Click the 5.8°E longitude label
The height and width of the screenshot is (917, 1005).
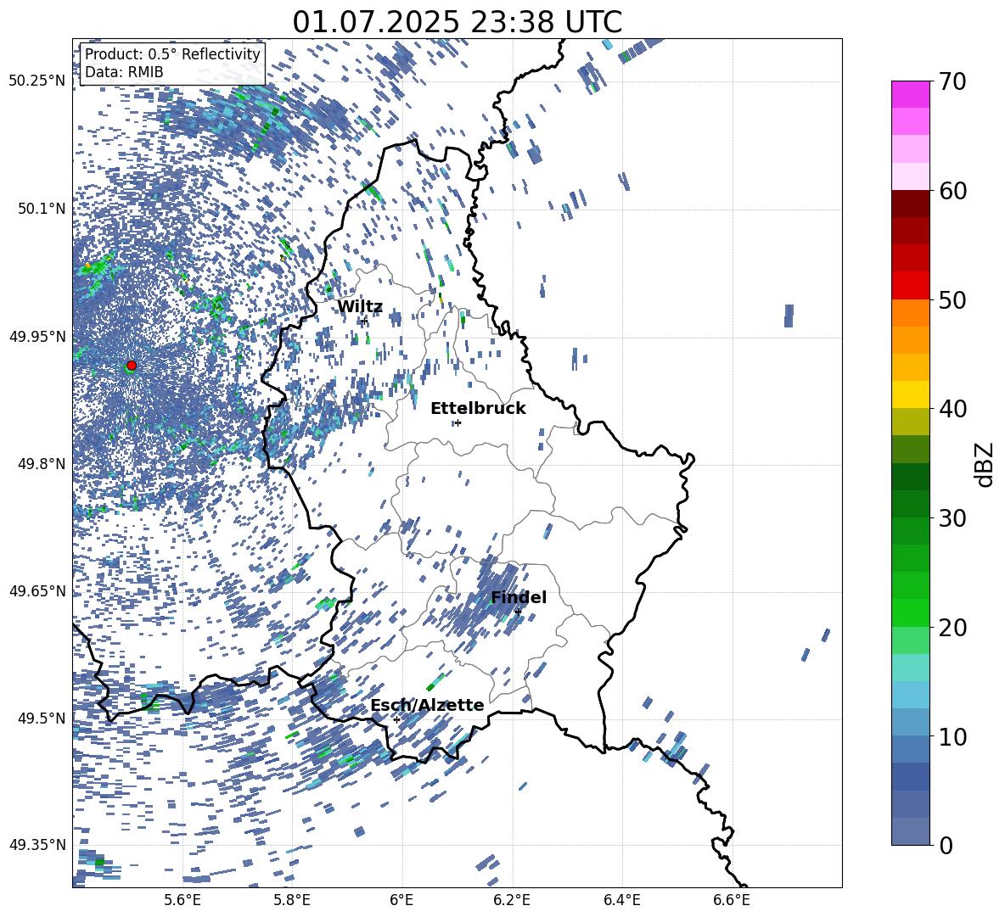[292, 900]
